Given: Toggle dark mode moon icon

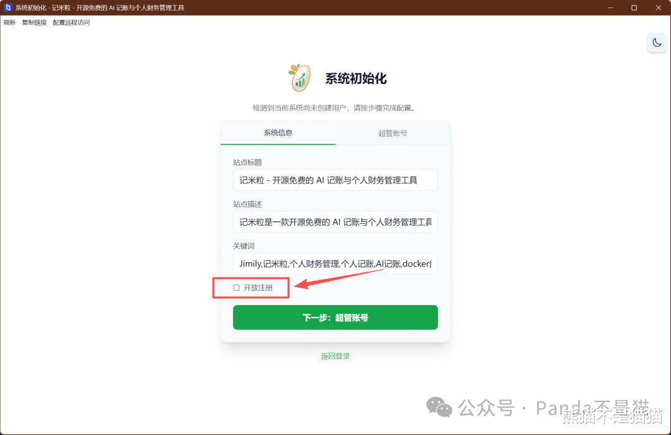Looking at the screenshot, I should tap(657, 42).
